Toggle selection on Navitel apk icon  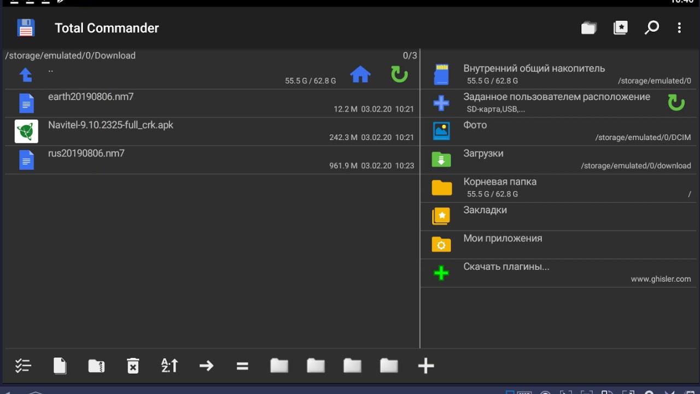(26, 131)
